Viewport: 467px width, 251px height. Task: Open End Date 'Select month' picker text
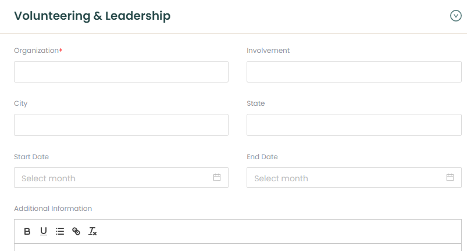coord(281,178)
